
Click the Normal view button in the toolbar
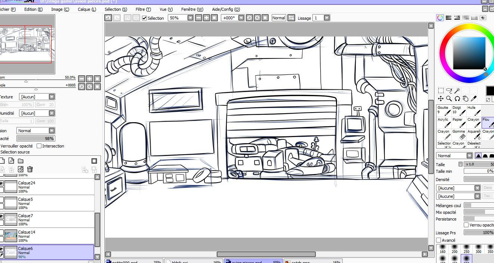[278, 18]
